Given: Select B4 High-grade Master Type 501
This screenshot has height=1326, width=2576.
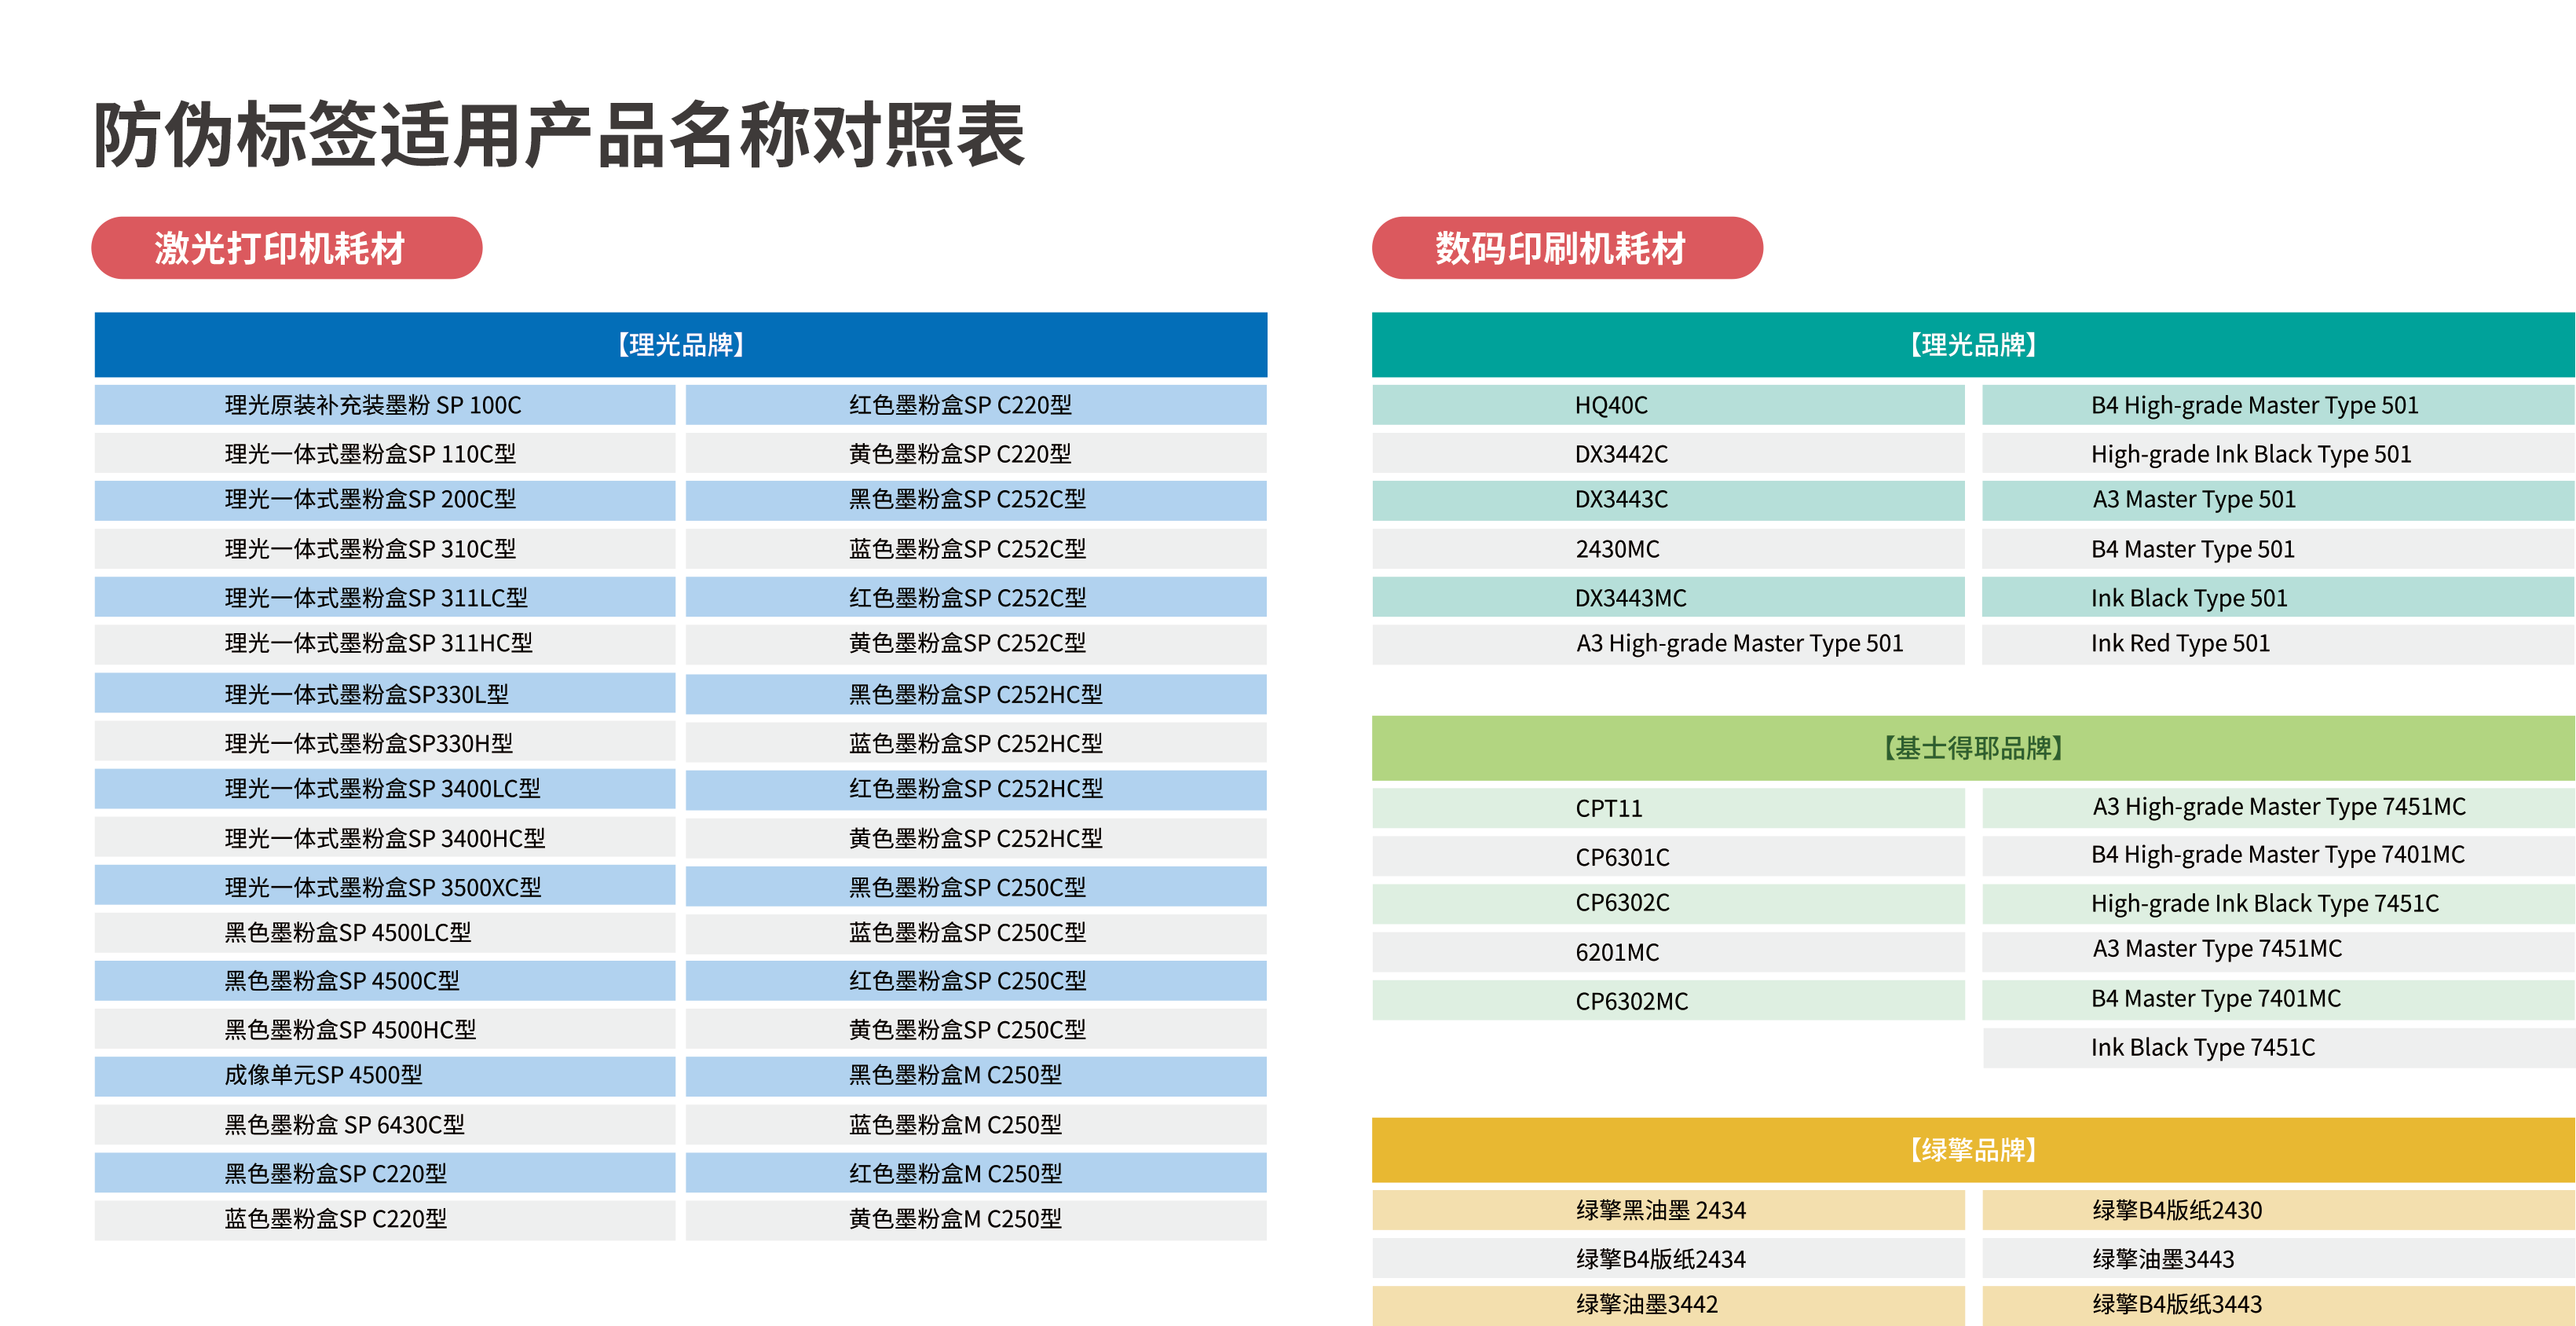Looking at the screenshot, I should (2279, 405).
